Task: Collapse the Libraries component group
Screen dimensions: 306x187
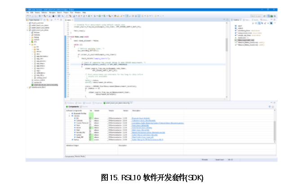Action: pos(70,116)
